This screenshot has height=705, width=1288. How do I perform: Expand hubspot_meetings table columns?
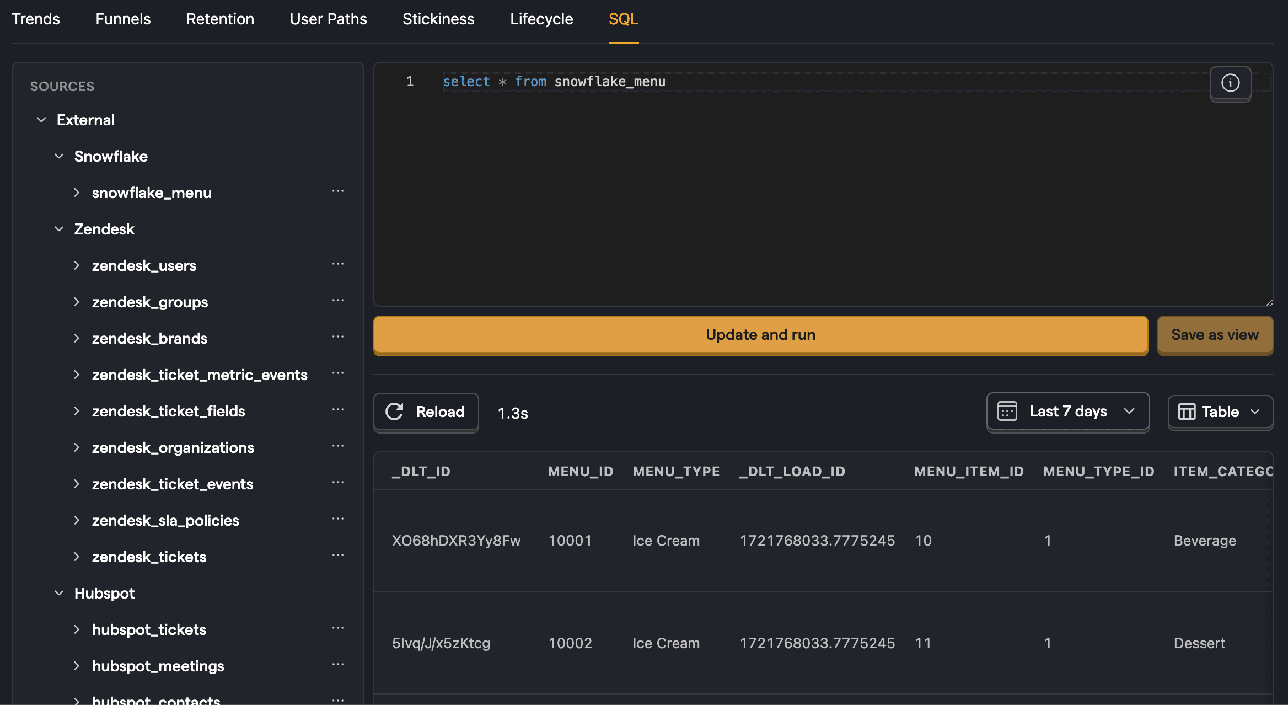pyautogui.click(x=77, y=666)
